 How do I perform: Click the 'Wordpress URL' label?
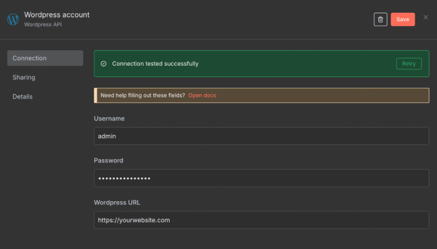[x=117, y=203]
